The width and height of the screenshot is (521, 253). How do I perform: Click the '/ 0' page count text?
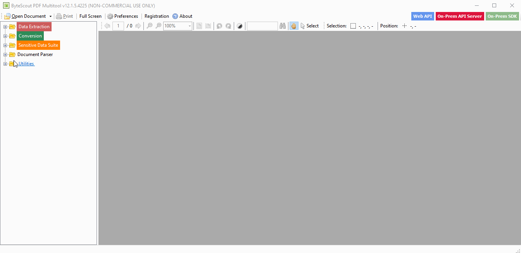(x=129, y=26)
